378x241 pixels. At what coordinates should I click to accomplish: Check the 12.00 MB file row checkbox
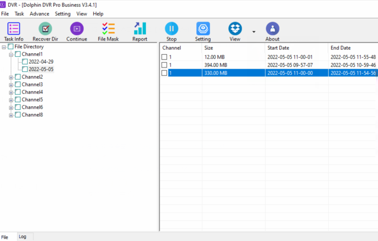pos(165,57)
